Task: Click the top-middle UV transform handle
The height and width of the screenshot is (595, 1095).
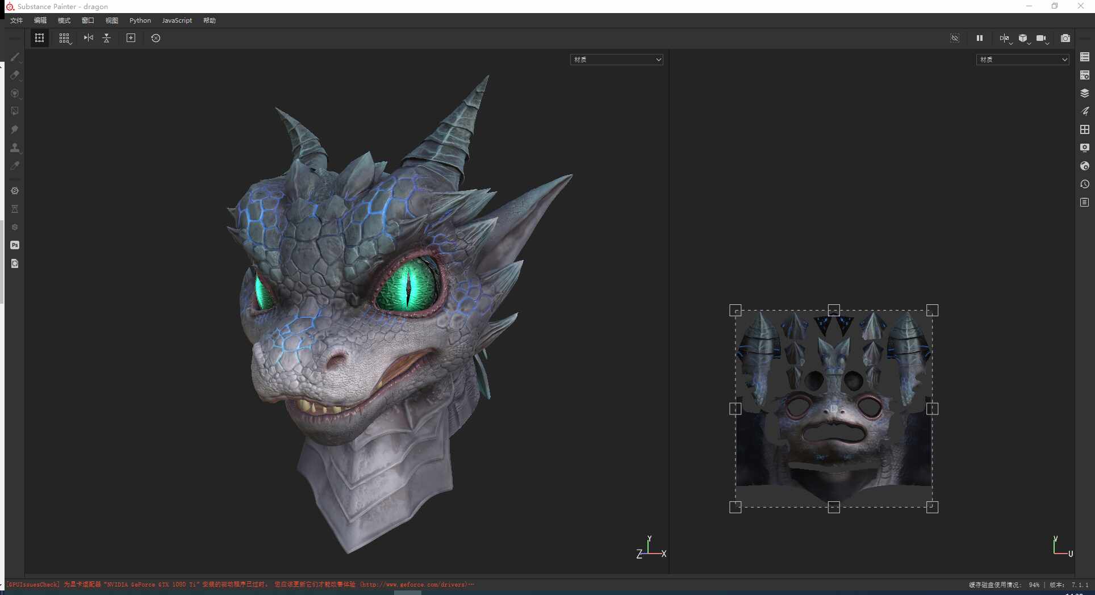Action: 834,311
